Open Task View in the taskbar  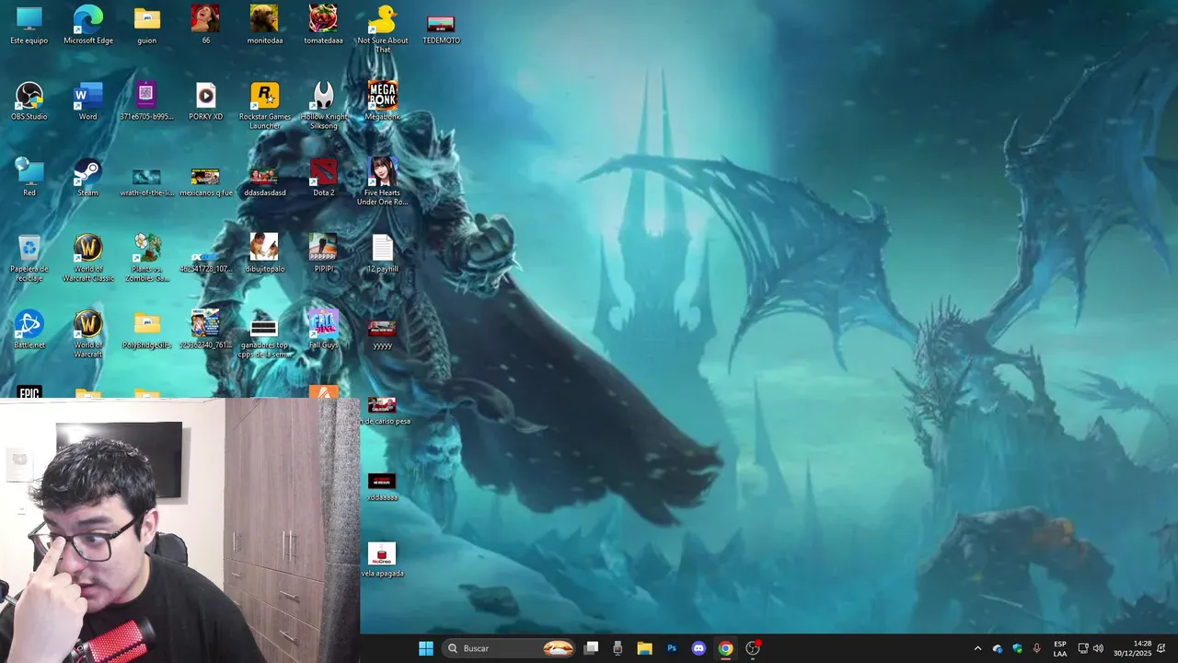[592, 648]
